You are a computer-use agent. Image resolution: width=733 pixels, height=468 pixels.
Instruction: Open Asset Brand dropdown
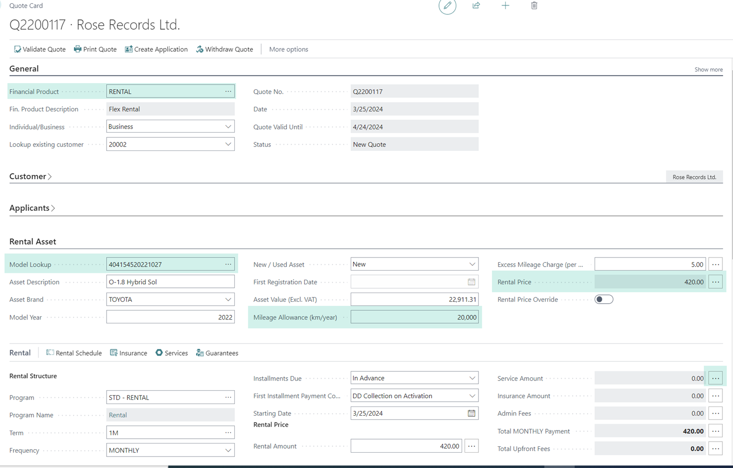[x=228, y=299]
